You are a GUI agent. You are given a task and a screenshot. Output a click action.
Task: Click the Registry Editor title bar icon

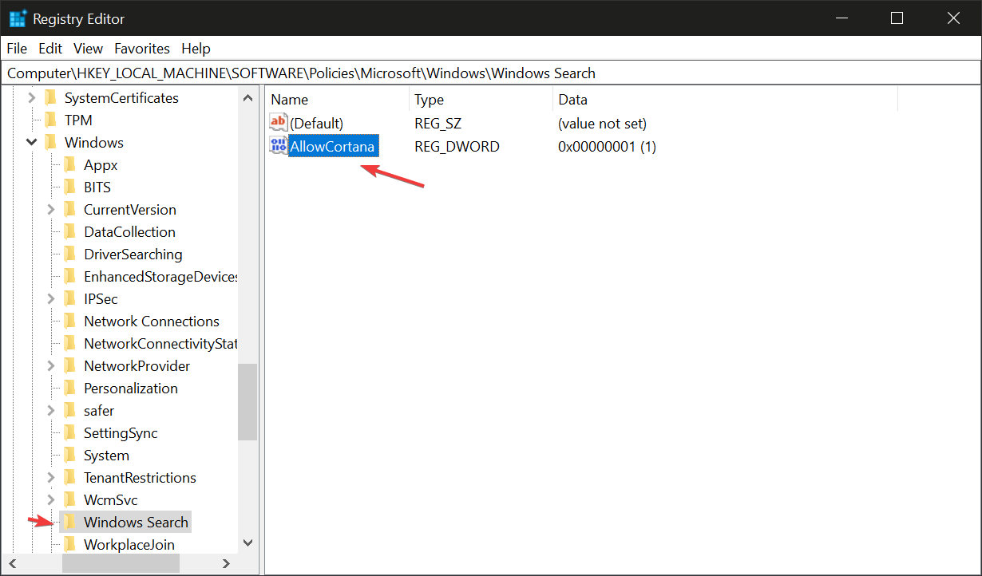coord(18,18)
